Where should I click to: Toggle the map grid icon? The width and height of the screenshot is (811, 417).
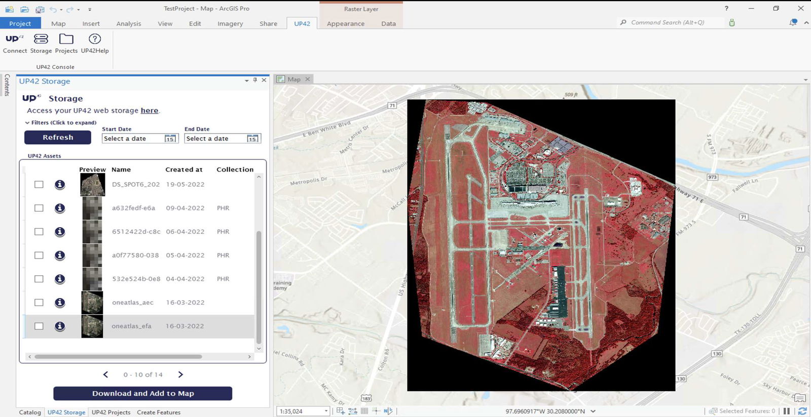(x=364, y=411)
